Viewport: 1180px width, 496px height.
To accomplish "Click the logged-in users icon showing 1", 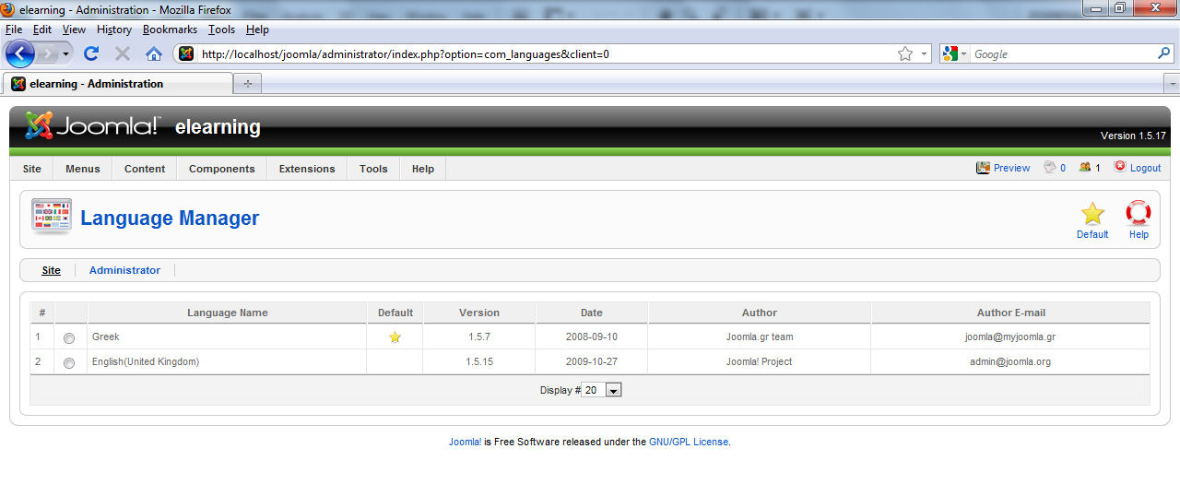I will pyautogui.click(x=1085, y=167).
